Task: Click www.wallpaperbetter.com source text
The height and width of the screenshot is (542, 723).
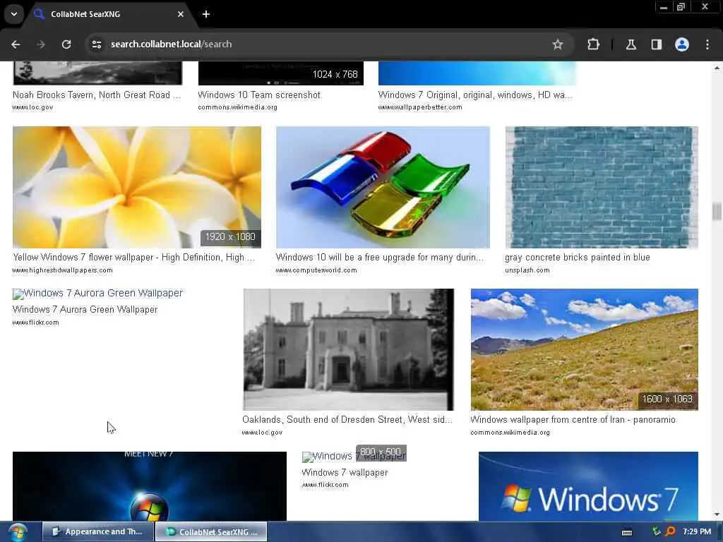Action: point(420,107)
